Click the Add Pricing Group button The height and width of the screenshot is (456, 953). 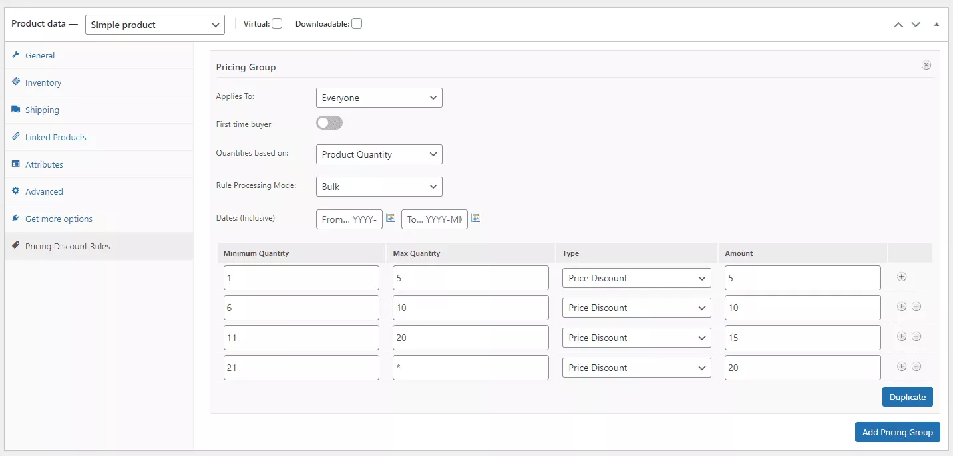coord(898,432)
